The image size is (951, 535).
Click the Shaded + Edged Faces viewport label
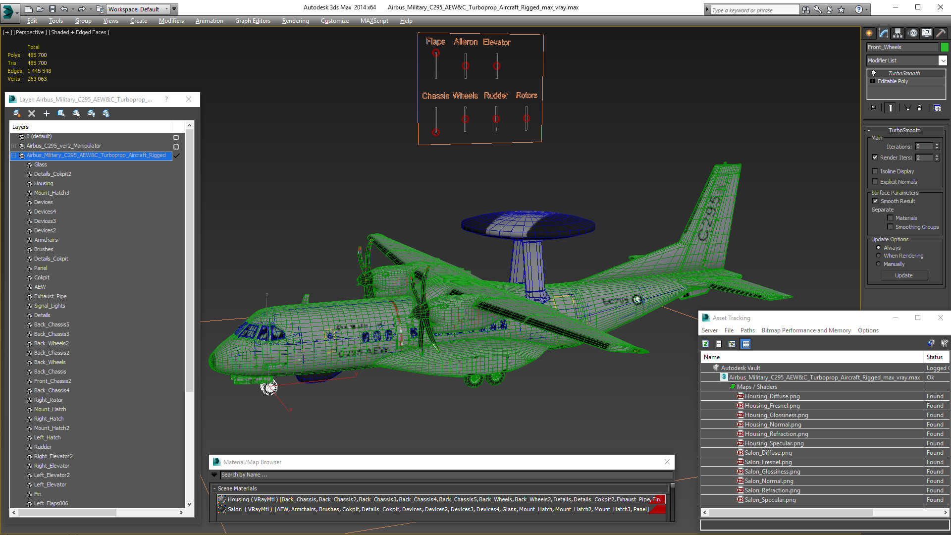[79, 32]
